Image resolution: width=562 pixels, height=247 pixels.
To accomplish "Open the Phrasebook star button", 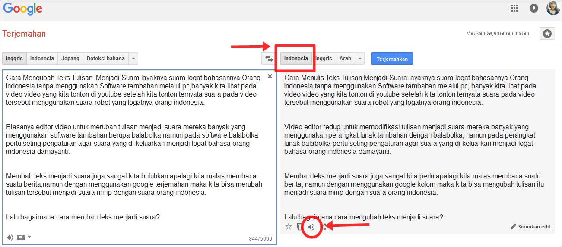I will click(547, 34).
